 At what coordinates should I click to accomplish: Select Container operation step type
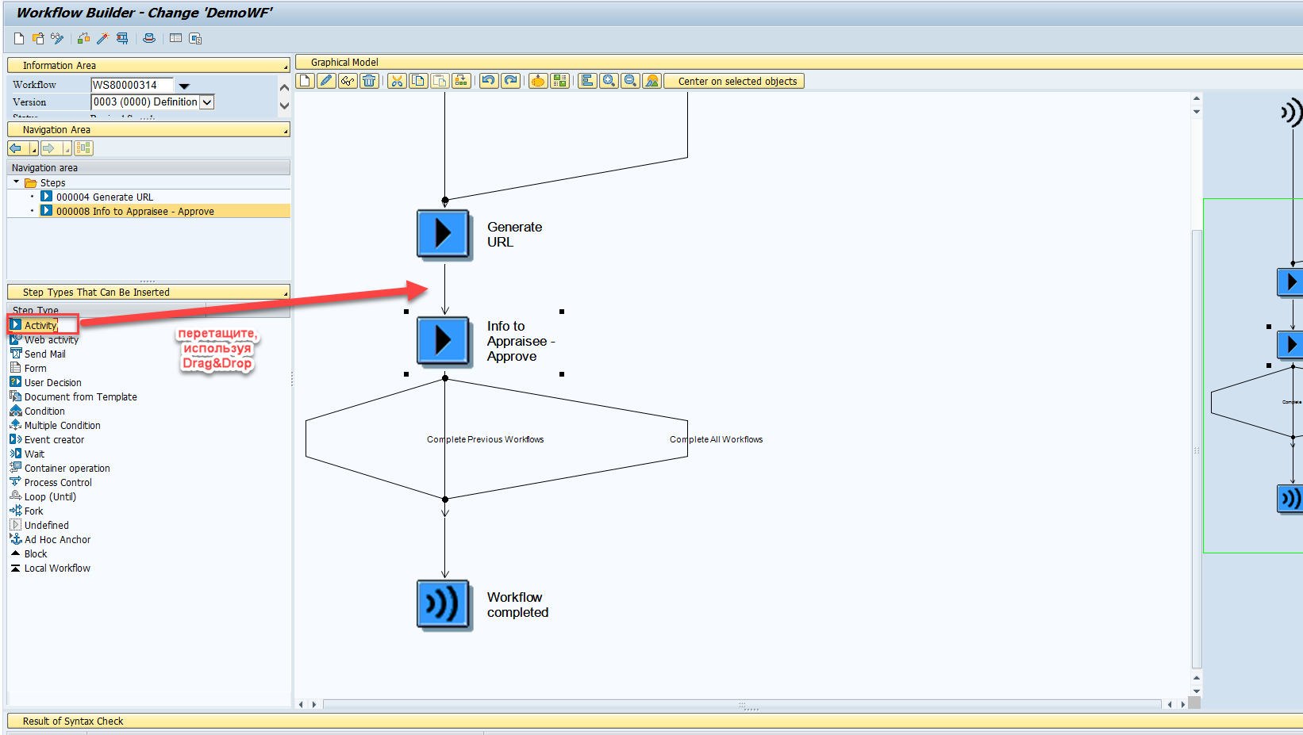[x=67, y=468]
